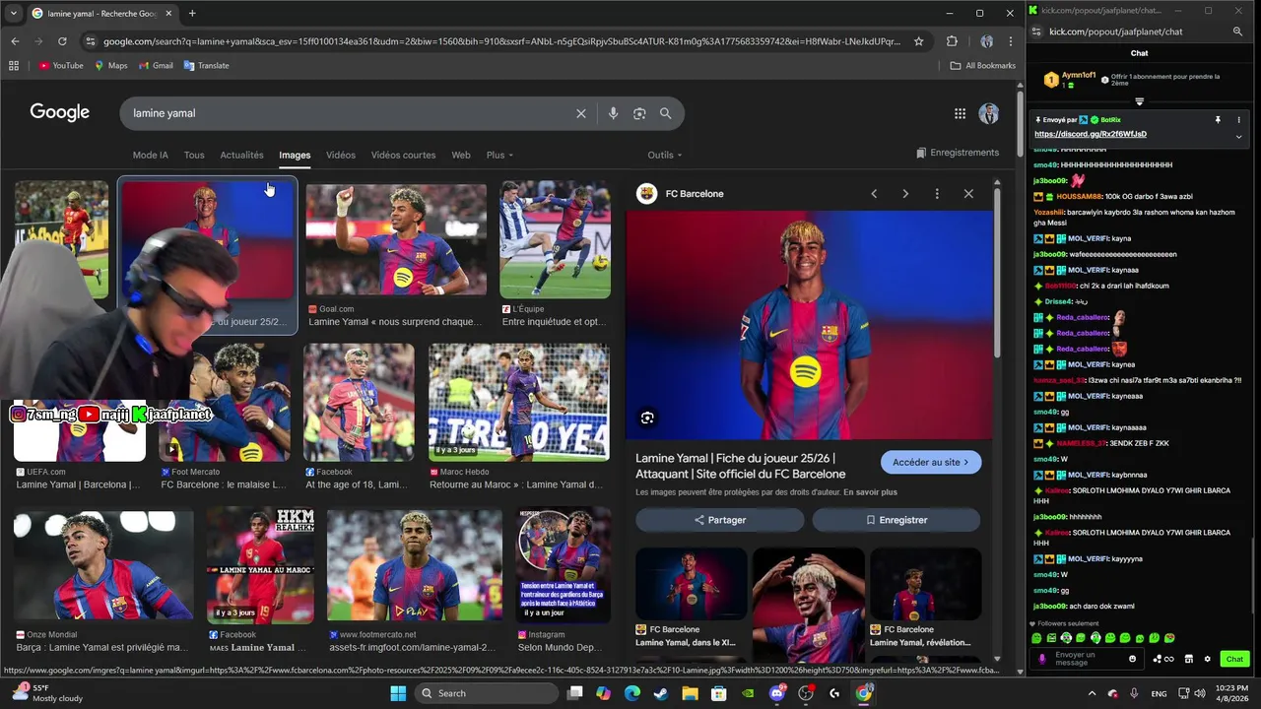
Task: Open emoji picker in Kick chat input
Action: coord(1132,659)
